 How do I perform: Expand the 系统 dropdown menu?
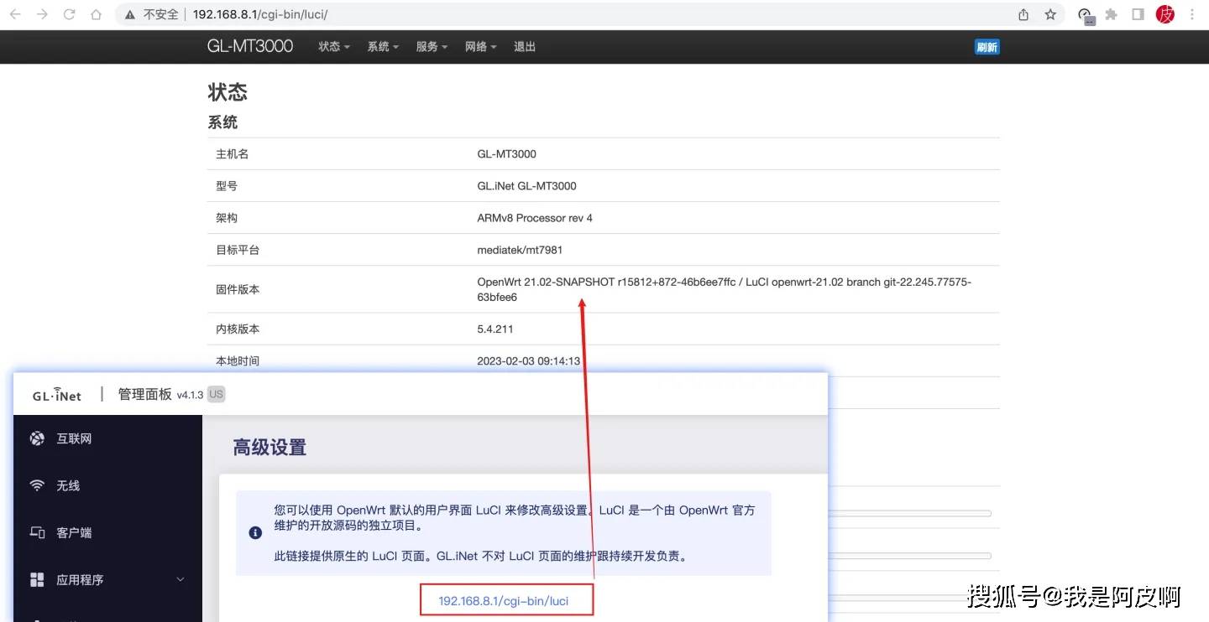(383, 47)
